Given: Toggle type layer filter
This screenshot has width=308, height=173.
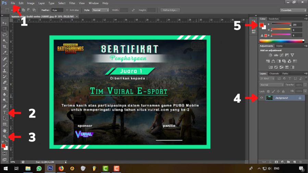Looking at the screenshot, I should [290, 79].
